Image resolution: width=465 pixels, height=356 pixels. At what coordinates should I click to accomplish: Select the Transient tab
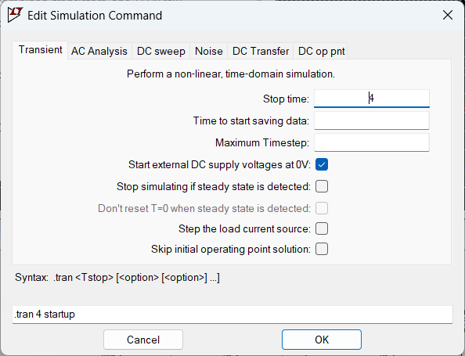tap(41, 50)
